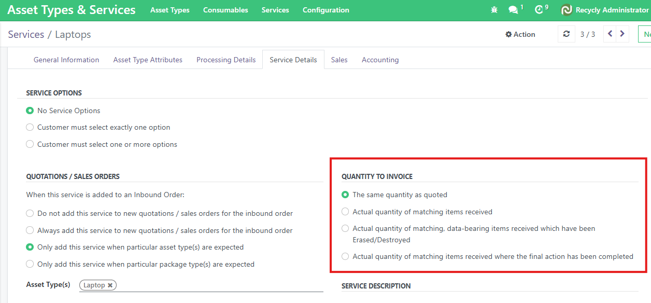Viewport: 651px width, 303px height.
Task: Open the Configuration menu
Action: [325, 10]
